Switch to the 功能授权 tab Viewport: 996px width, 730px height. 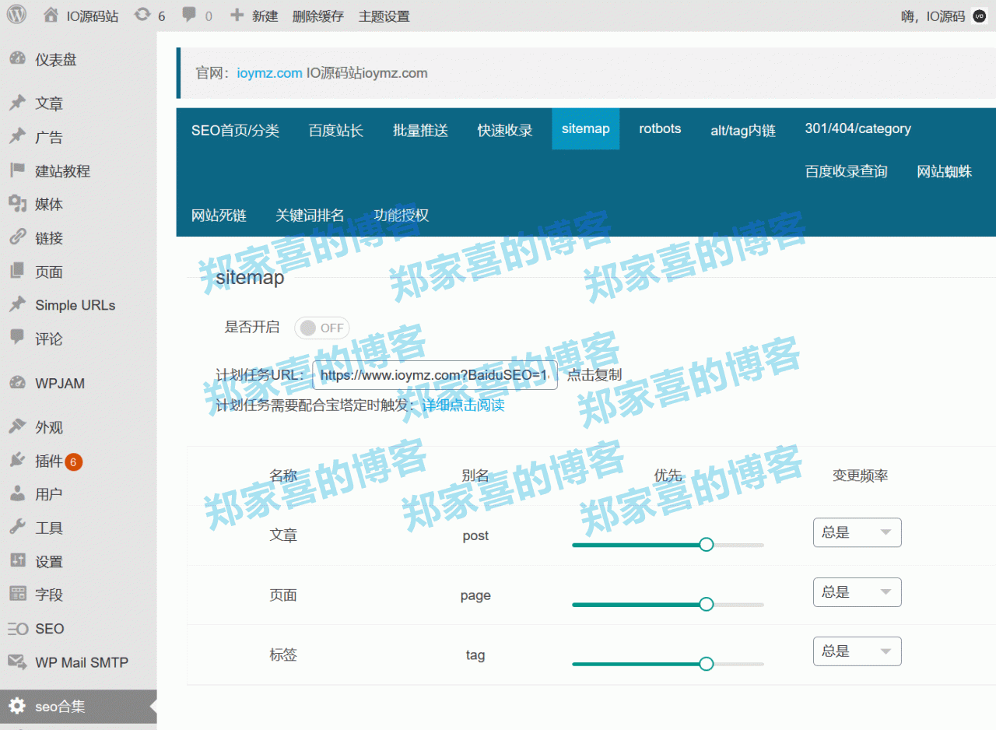point(401,216)
